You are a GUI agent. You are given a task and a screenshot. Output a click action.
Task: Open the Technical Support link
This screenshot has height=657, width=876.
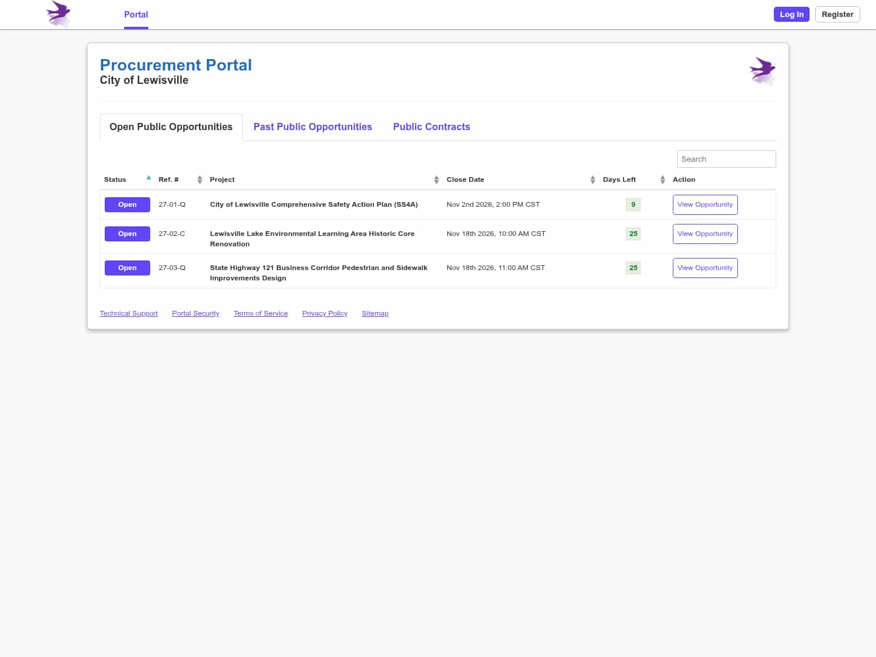(x=128, y=313)
